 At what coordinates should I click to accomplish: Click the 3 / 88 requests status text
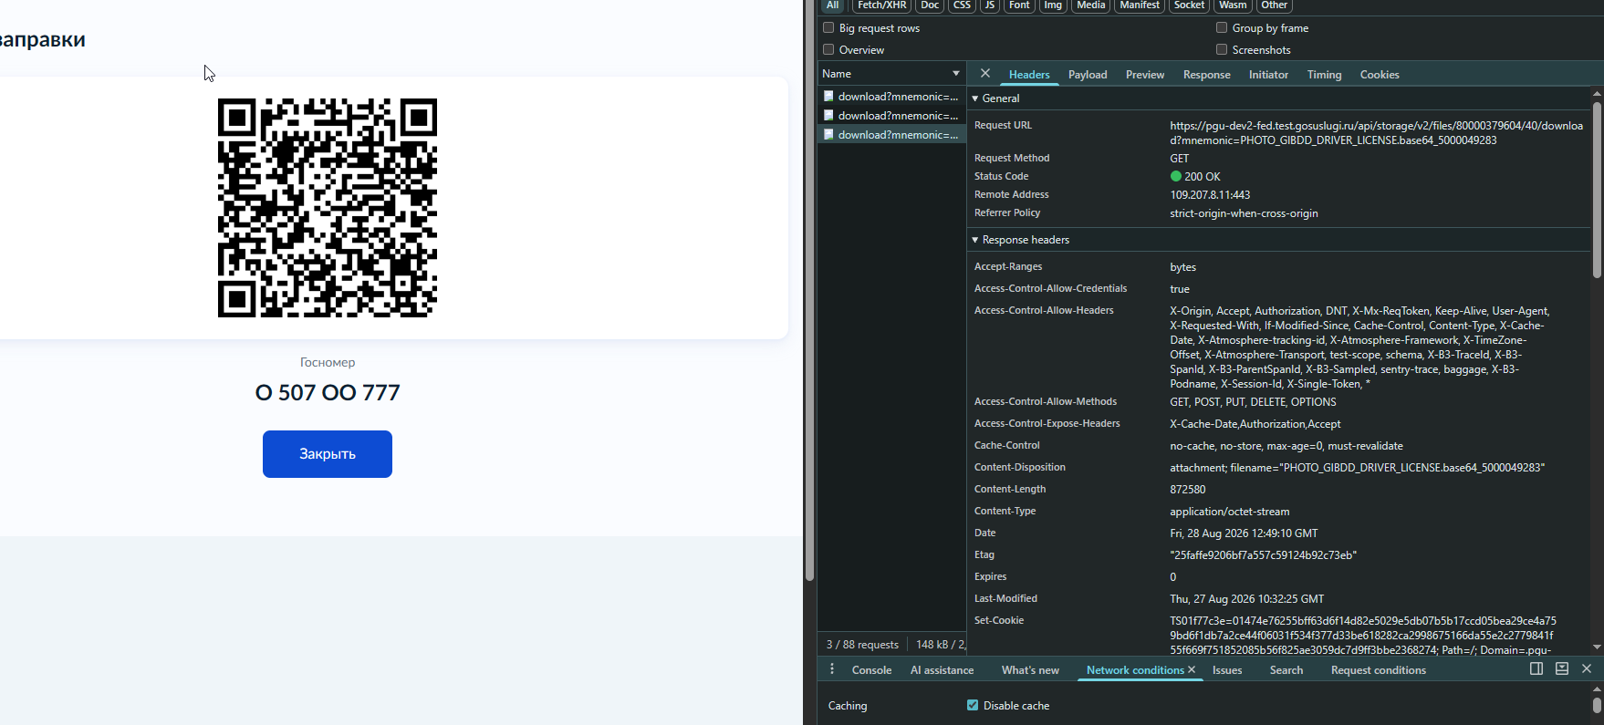tap(862, 645)
